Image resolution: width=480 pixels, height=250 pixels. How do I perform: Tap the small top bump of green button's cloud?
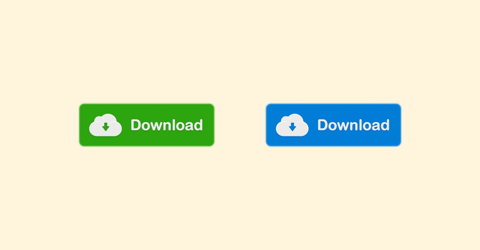pyautogui.click(x=99, y=120)
